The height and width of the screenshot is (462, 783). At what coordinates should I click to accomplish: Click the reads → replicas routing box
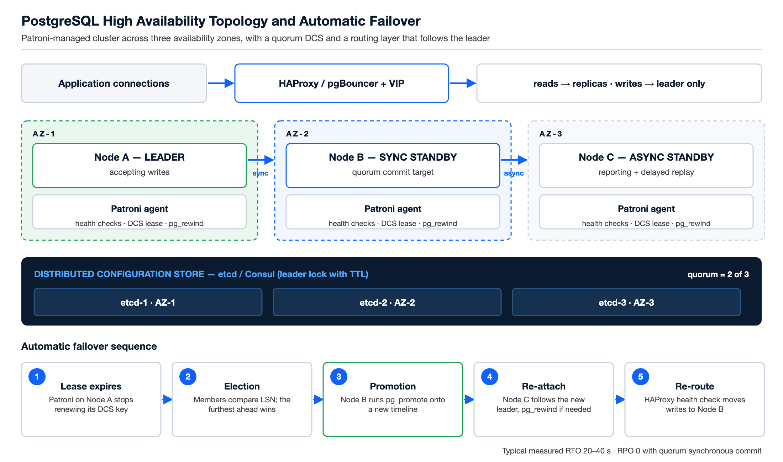click(619, 83)
